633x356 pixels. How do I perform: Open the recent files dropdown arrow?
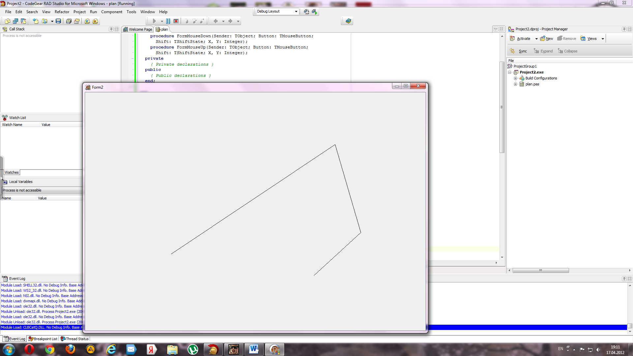[x=52, y=21]
